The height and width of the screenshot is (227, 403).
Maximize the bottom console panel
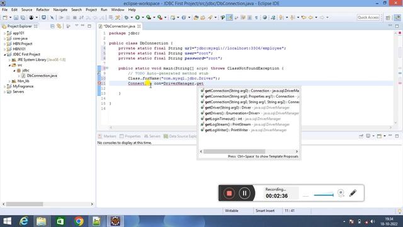click(397, 136)
